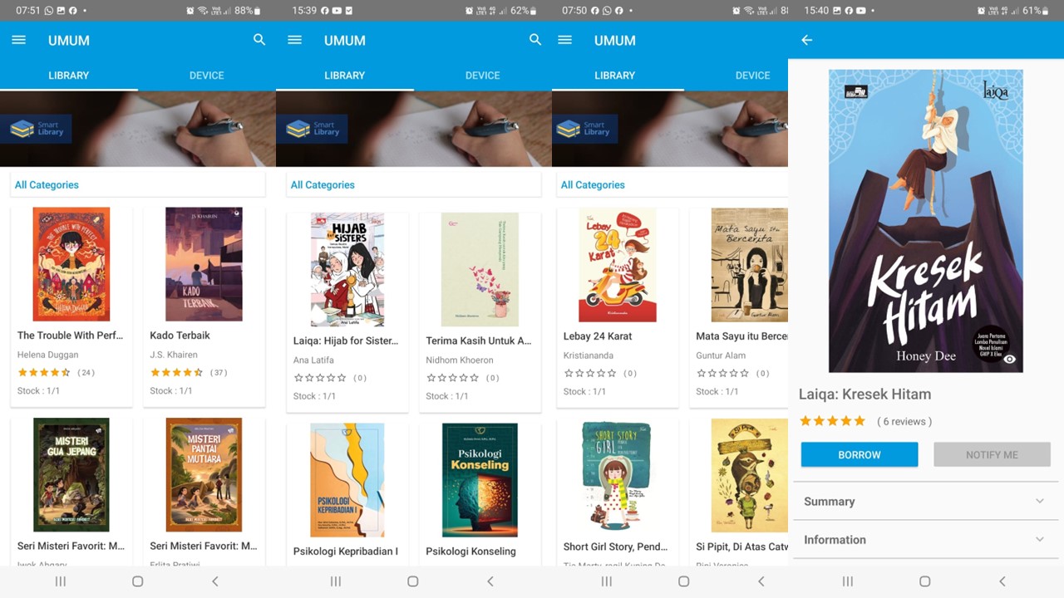This screenshot has height=598, width=1064.
Task: Go back using the white arrow icon
Action: [x=806, y=40]
